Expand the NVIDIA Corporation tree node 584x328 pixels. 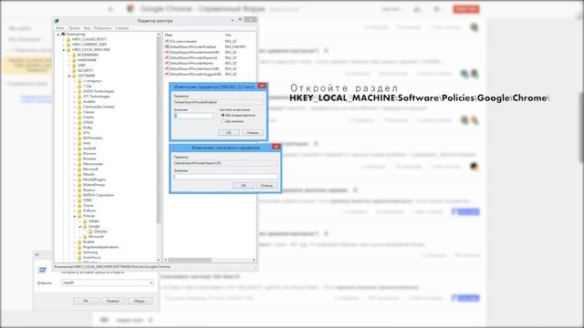pos(75,195)
